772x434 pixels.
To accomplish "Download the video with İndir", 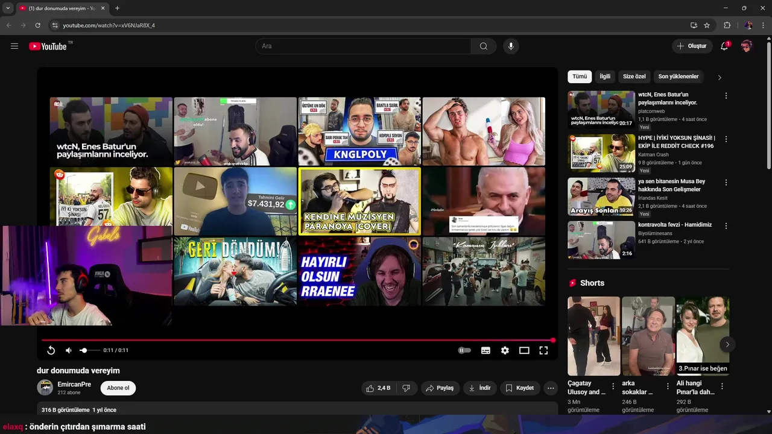I will click(480, 388).
